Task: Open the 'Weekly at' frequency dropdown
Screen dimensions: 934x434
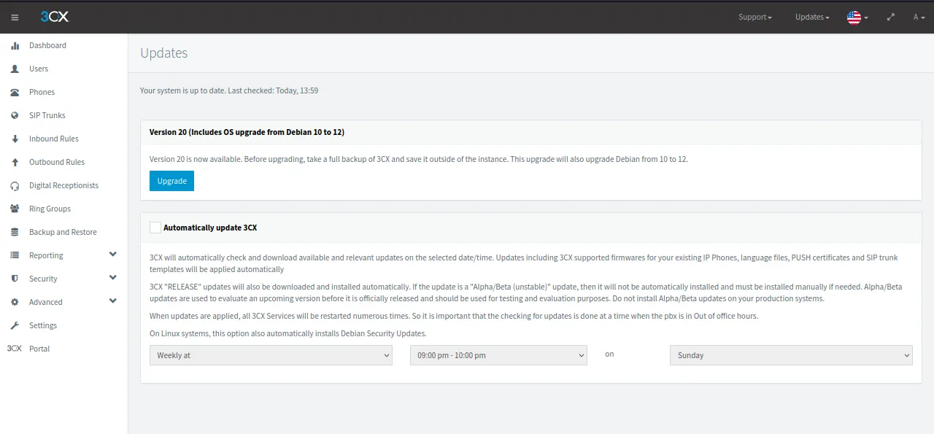Action: [271, 355]
